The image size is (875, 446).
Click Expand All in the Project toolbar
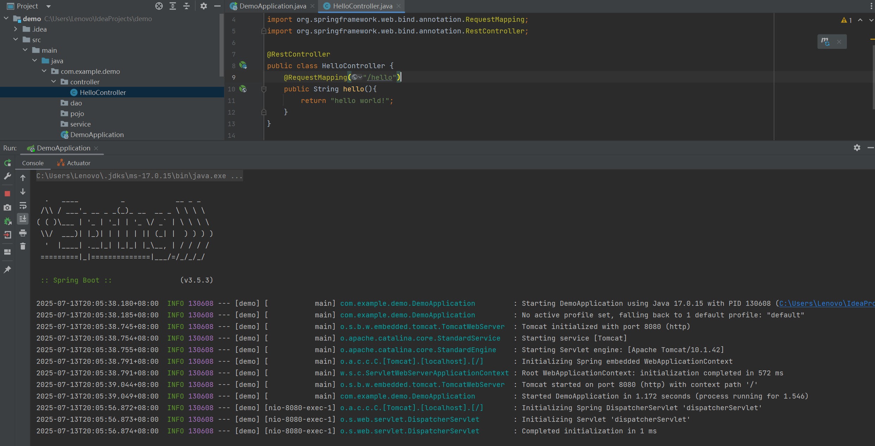click(173, 6)
